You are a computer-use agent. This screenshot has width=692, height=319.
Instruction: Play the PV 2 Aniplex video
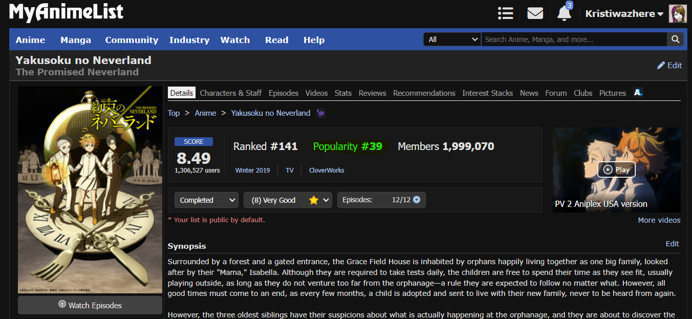(616, 169)
